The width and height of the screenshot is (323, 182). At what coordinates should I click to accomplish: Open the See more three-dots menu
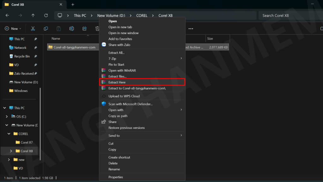pyautogui.click(x=191, y=28)
